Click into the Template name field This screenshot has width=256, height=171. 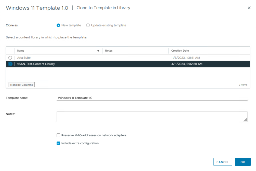tap(152, 98)
